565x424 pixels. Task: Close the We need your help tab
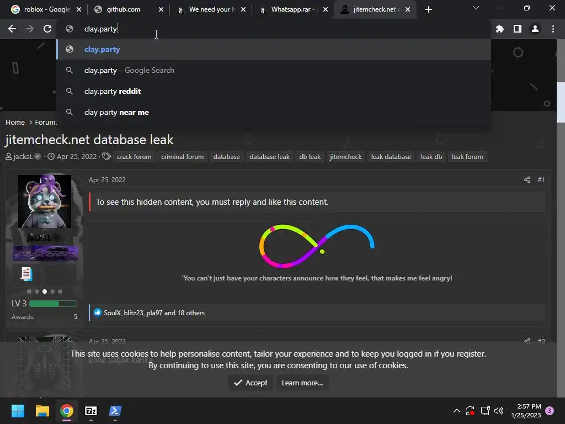[x=243, y=9]
